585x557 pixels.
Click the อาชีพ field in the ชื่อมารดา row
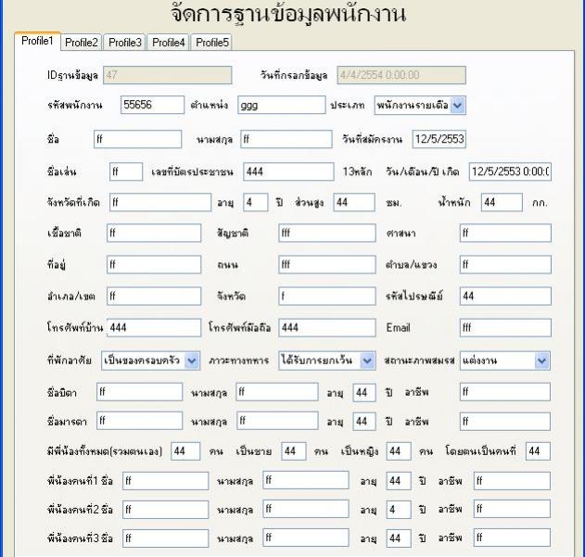pos(505,421)
